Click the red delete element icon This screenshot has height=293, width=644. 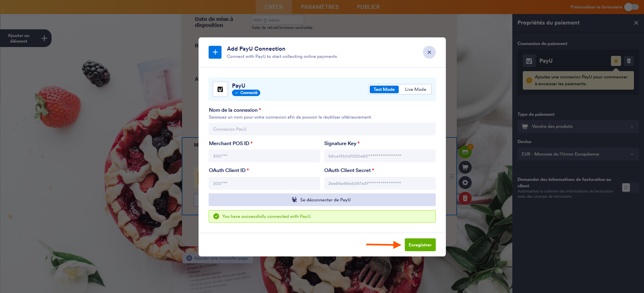tap(465, 198)
